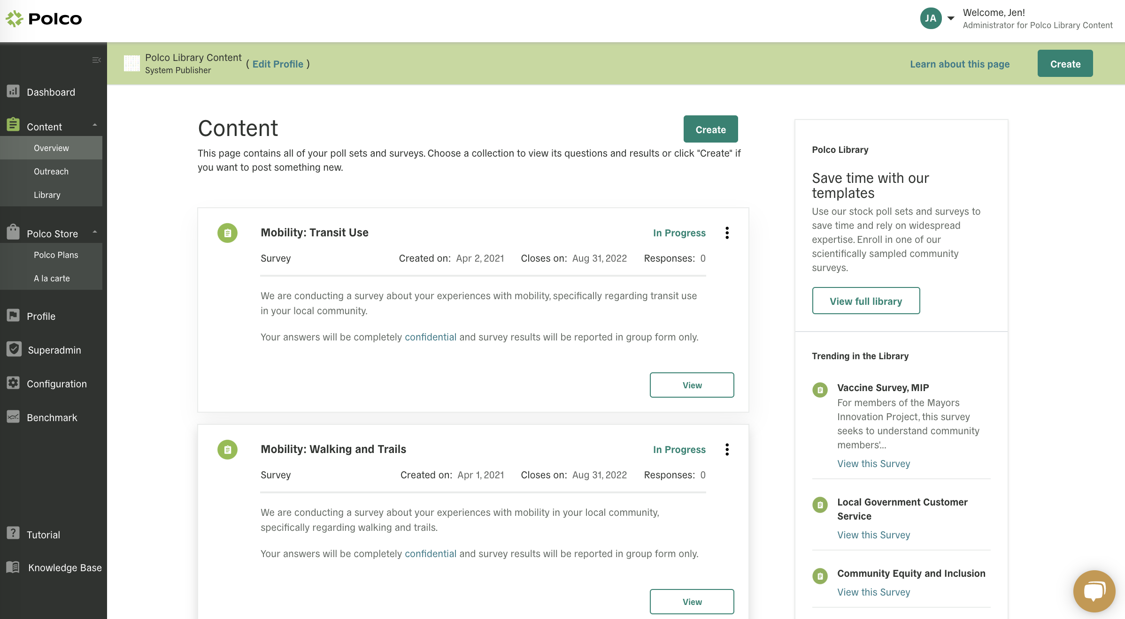Select Outreach in the Content menu

pyautogui.click(x=51, y=171)
